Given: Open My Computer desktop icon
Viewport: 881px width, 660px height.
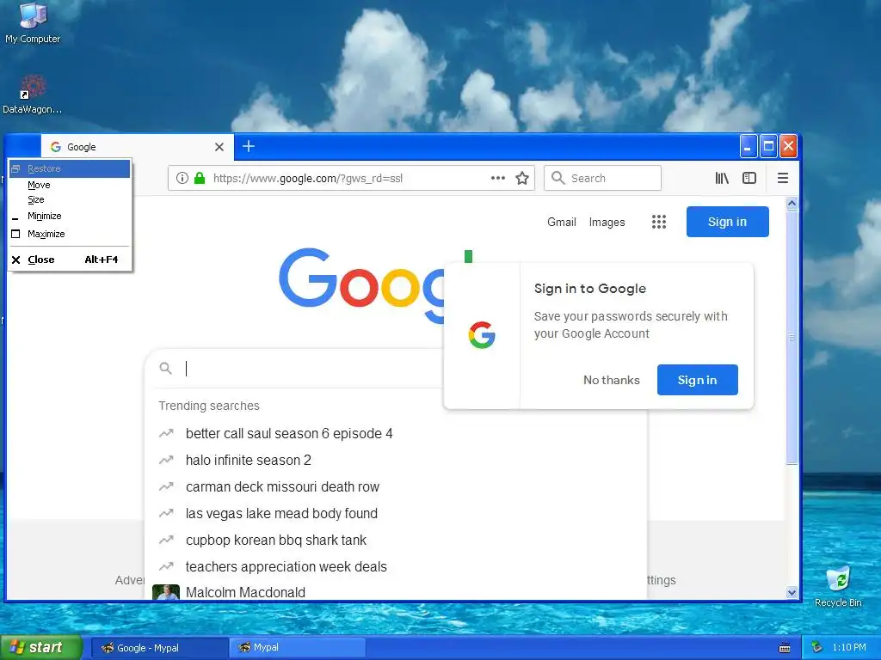Looking at the screenshot, I should tap(33, 23).
